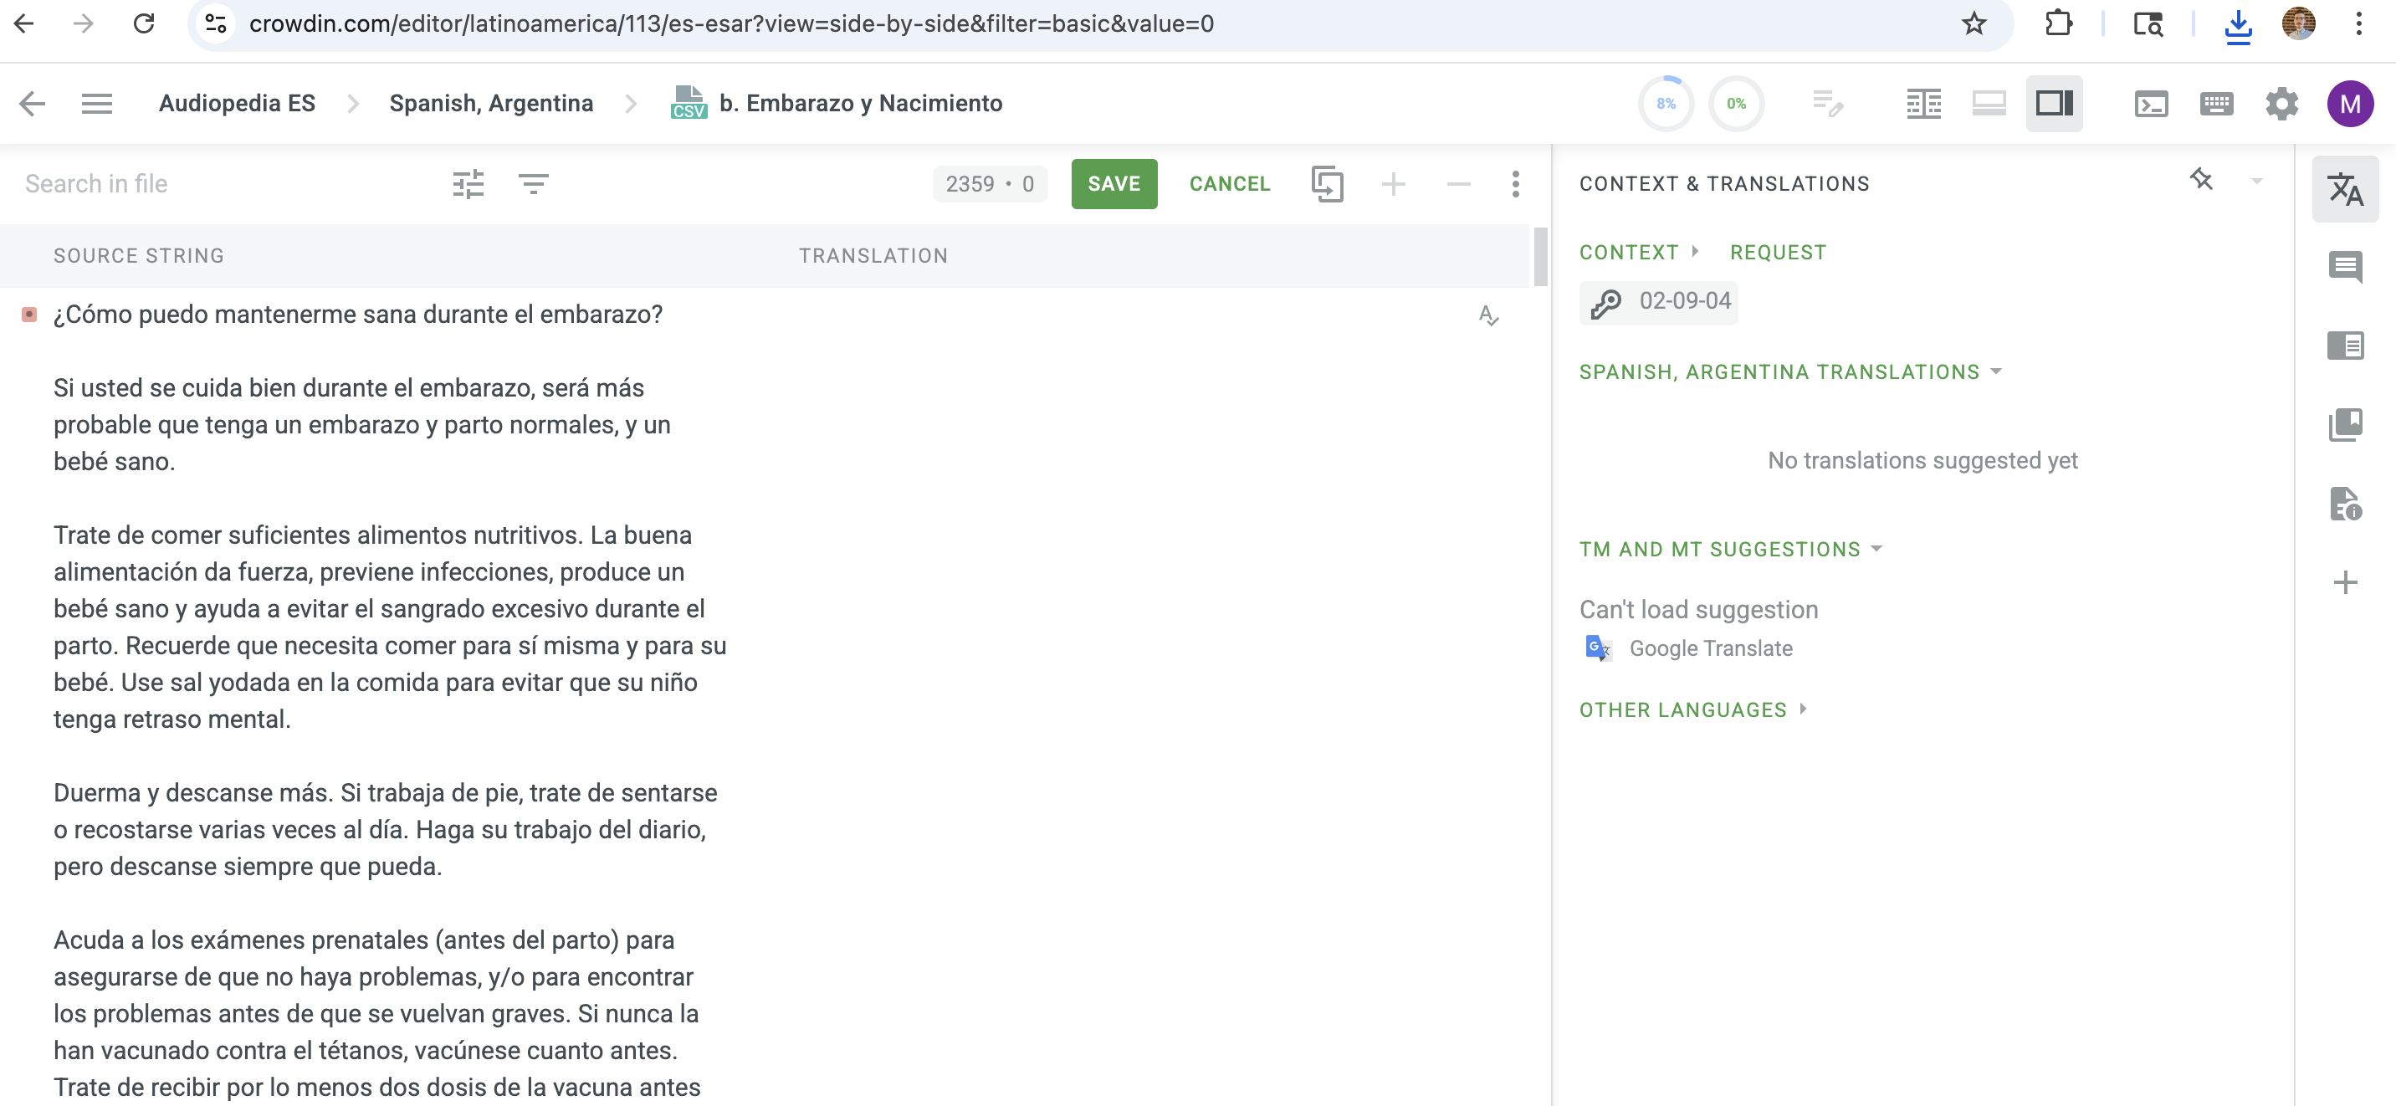
Task: Open the M user profile avatar
Action: pos(2349,103)
